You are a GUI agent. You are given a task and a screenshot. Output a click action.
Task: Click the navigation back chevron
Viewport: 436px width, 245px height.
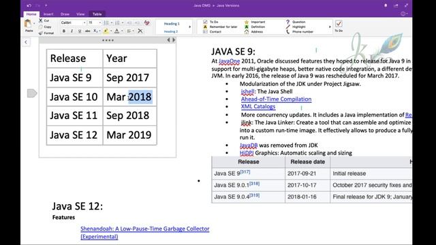pos(26,42)
